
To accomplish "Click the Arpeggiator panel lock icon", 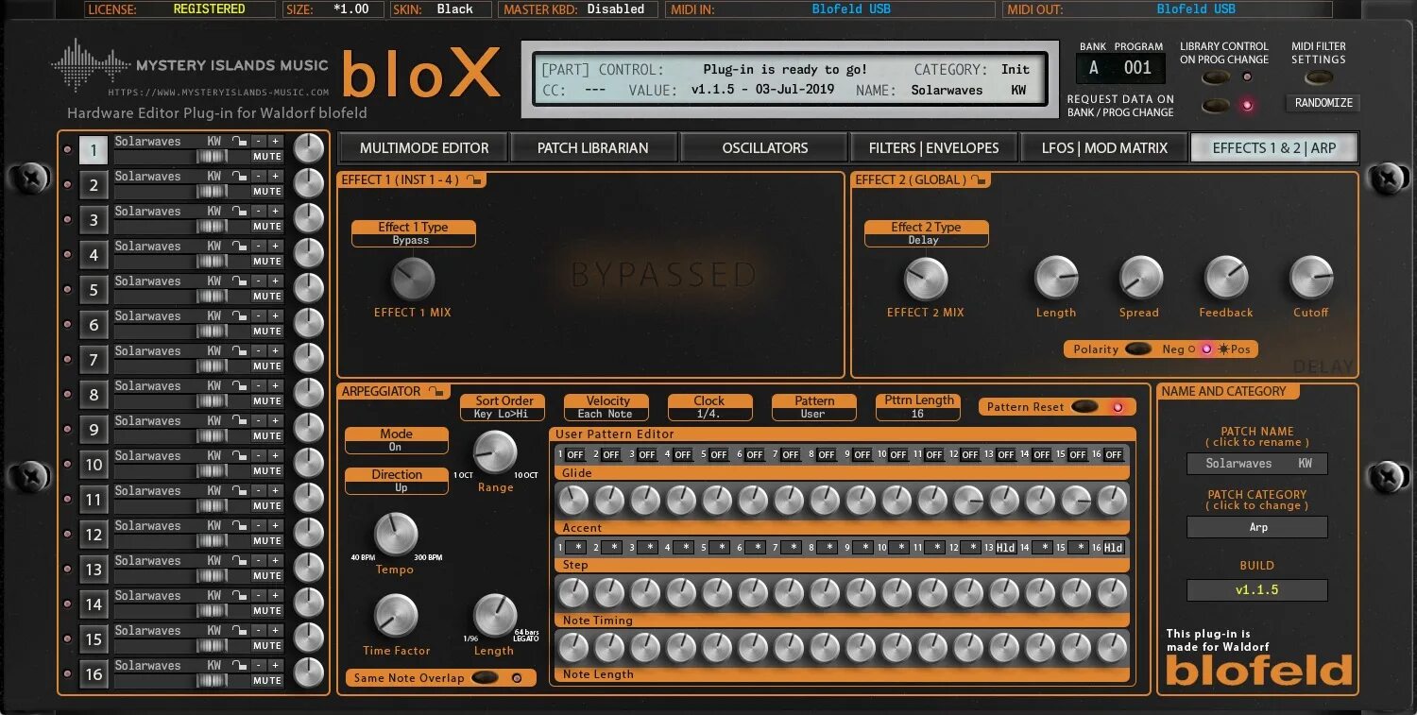I will [x=435, y=391].
